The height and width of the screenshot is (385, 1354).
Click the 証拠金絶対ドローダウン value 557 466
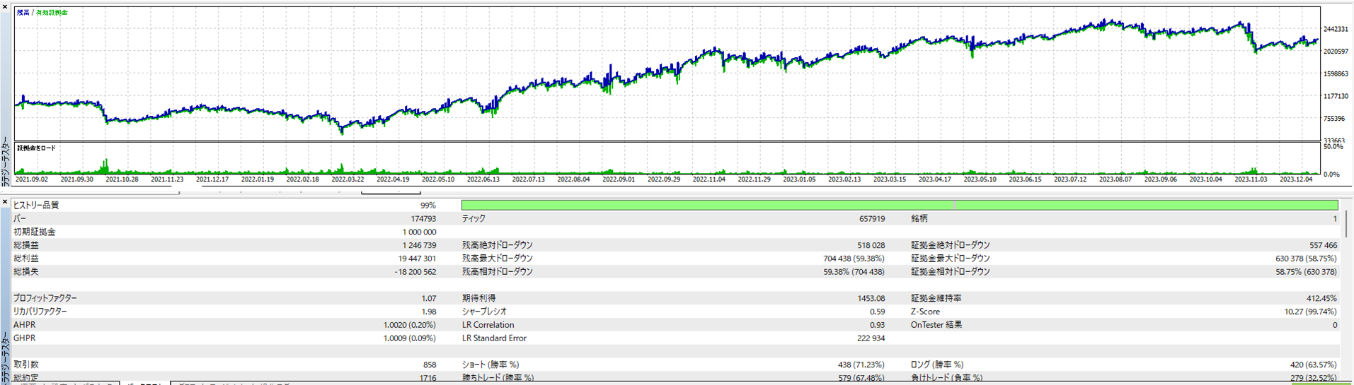point(1324,246)
